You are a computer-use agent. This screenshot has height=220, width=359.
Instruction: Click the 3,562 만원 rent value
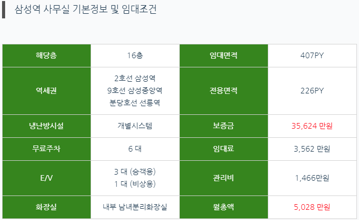pos(312,149)
